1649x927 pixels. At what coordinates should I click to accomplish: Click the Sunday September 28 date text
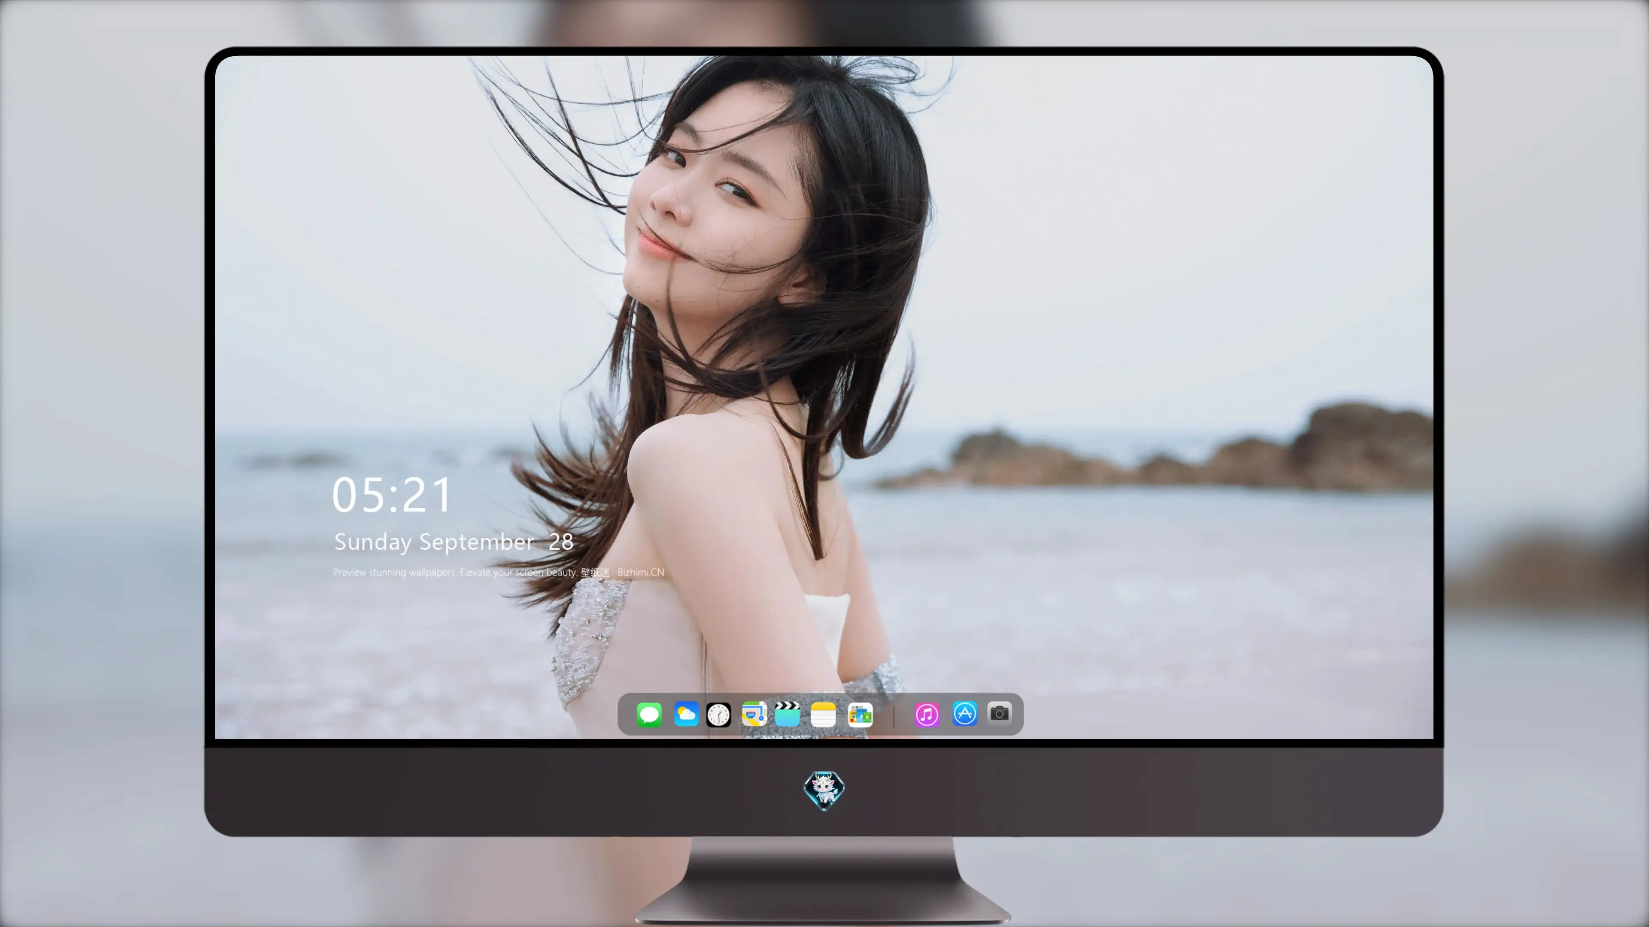tap(453, 542)
